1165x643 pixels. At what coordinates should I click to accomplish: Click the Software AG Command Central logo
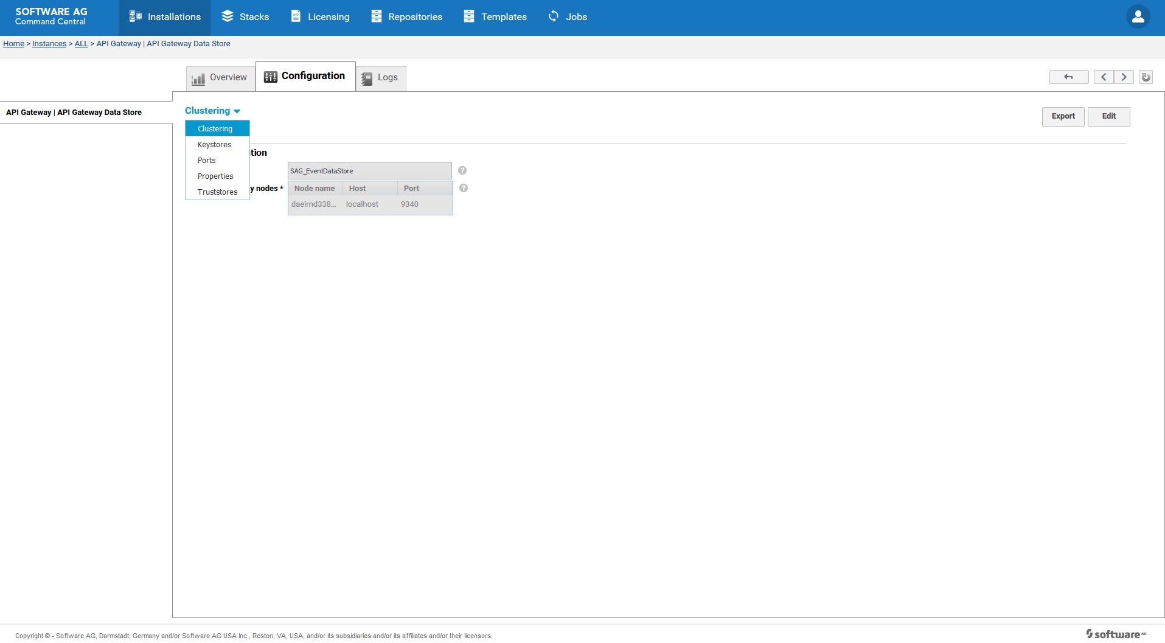pyautogui.click(x=51, y=16)
